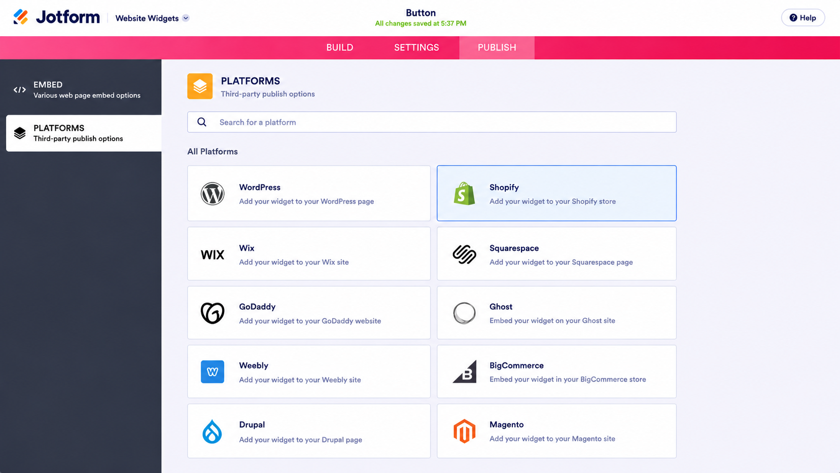Focus the Search for a platform field
Viewport: 840px width, 473px height.
point(432,122)
